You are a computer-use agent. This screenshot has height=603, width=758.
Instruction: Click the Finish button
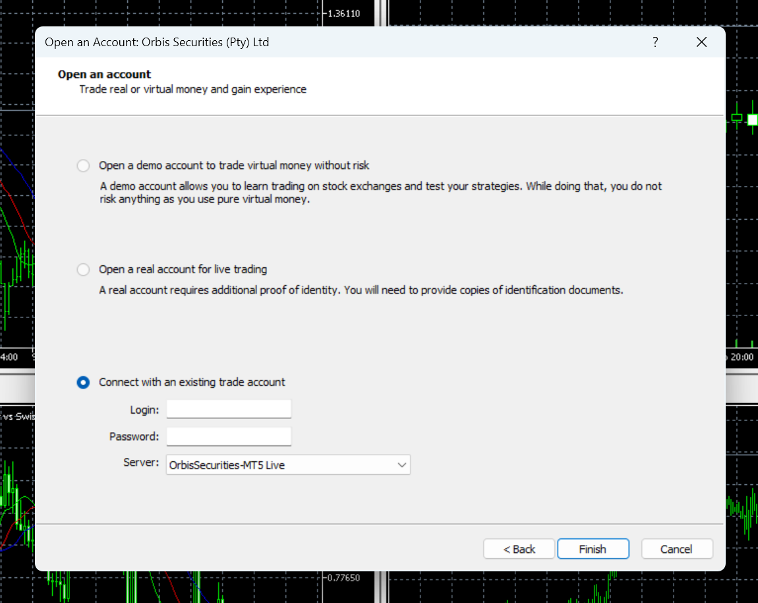[593, 549]
